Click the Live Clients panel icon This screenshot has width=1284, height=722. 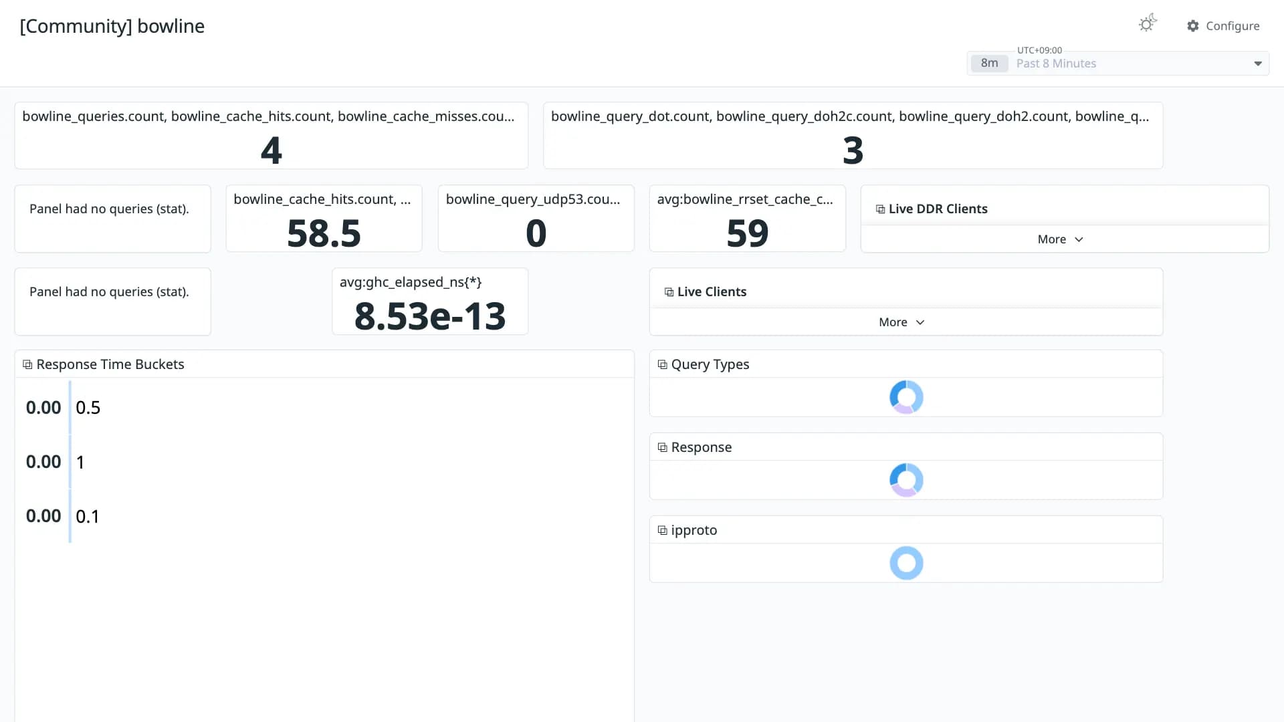[x=669, y=292]
